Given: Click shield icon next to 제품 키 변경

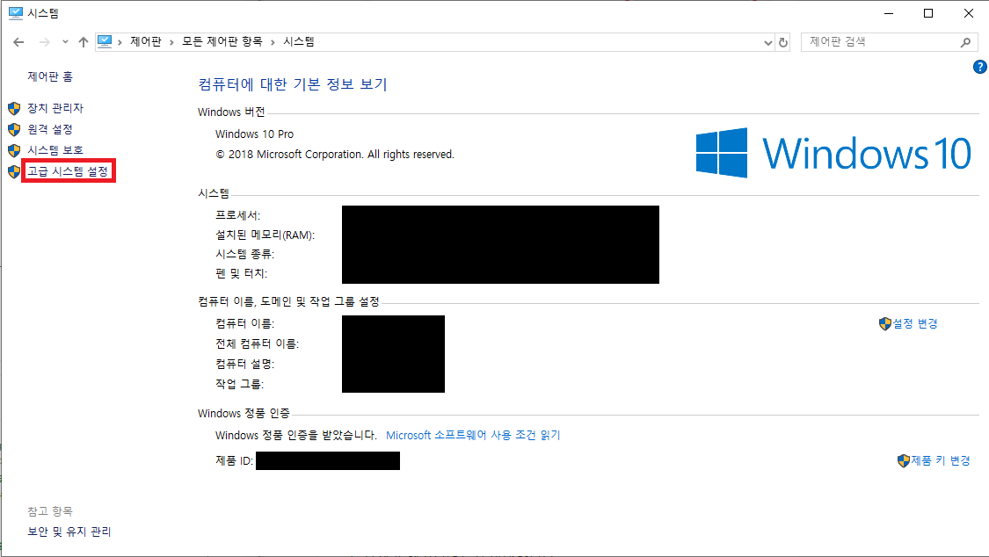Looking at the screenshot, I should [x=903, y=461].
